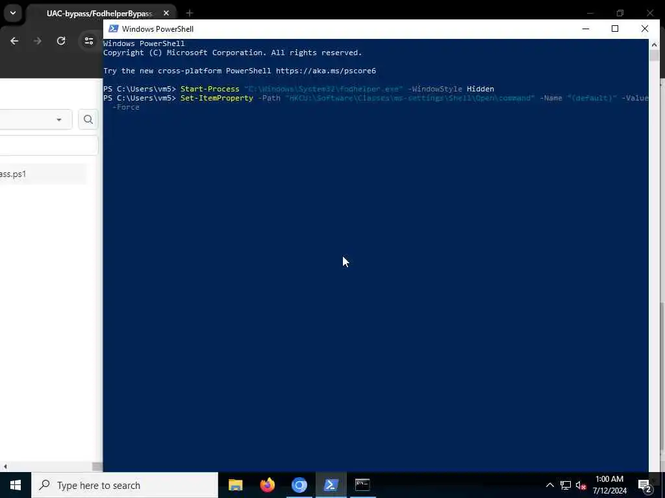Click the PowerShell title bar icon

click(113, 29)
